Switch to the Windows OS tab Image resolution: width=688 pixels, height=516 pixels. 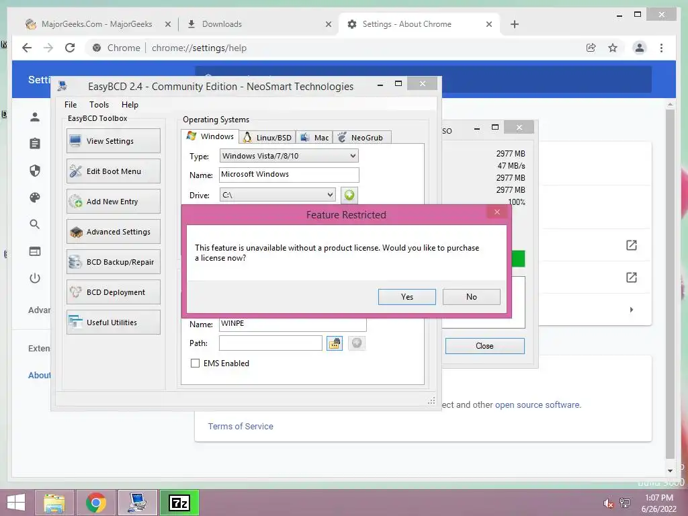[210, 136]
